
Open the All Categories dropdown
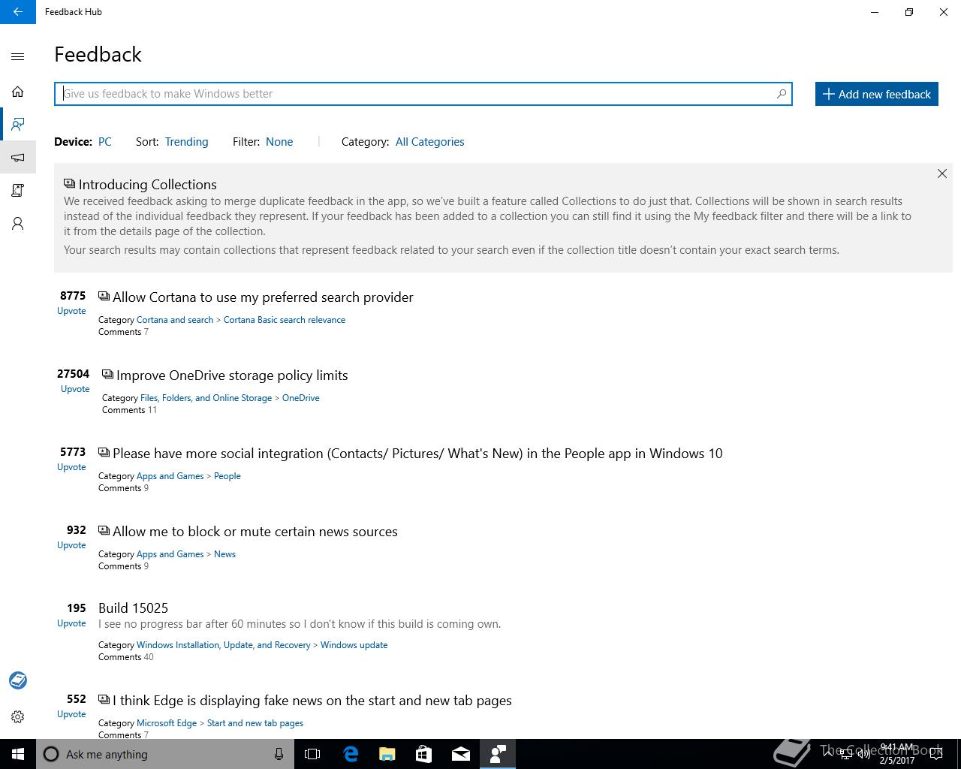[429, 142]
